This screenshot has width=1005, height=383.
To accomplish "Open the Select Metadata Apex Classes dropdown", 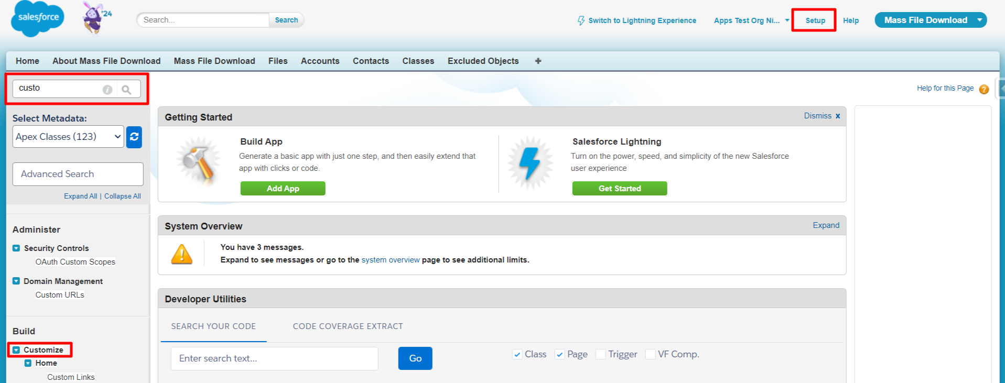I will point(68,137).
